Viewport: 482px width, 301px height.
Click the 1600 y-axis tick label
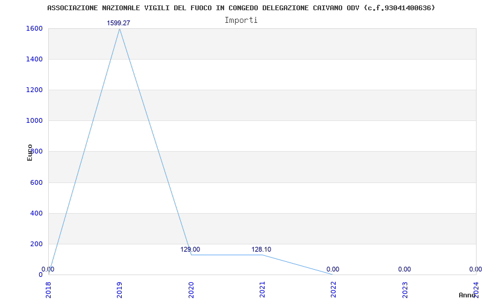34,28
